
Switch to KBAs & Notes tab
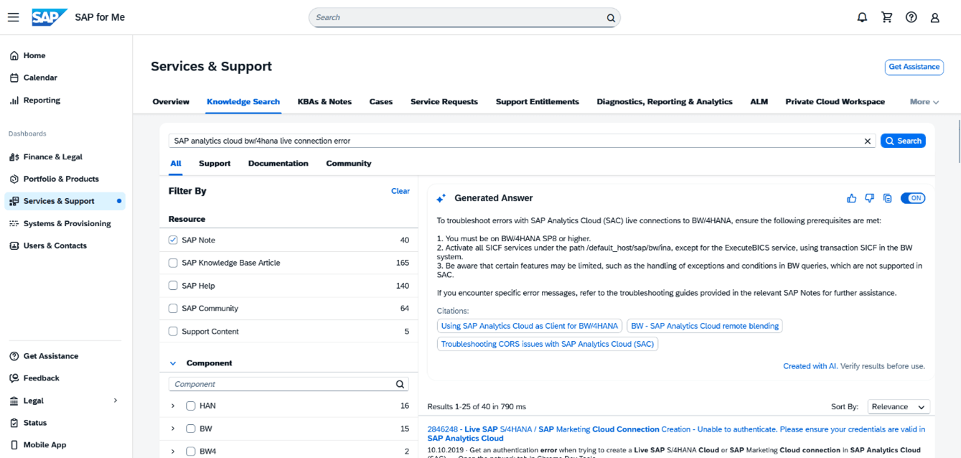(324, 102)
